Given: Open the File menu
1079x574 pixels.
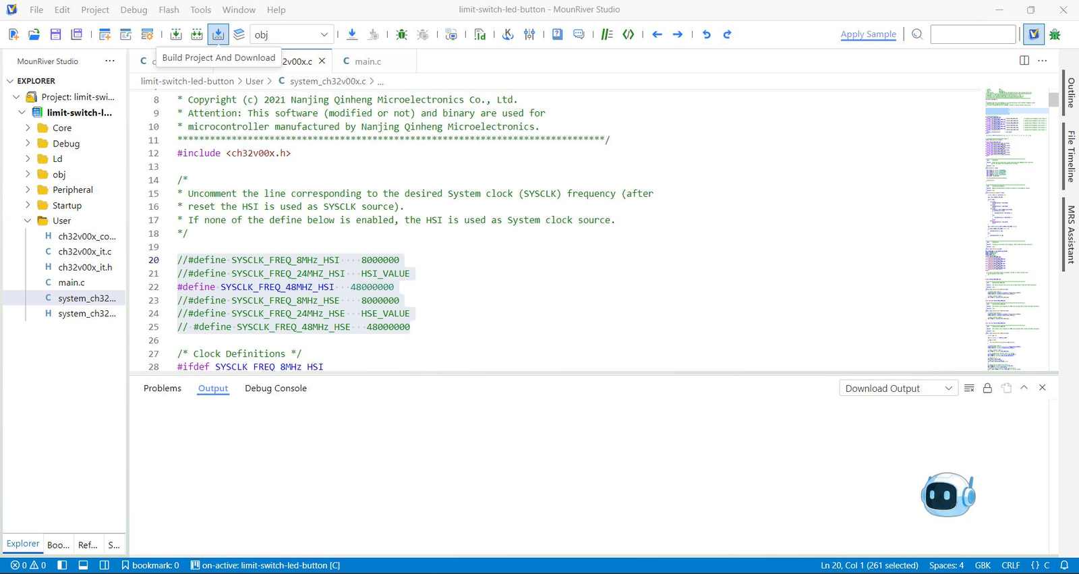Looking at the screenshot, I should (x=36, y=9).
